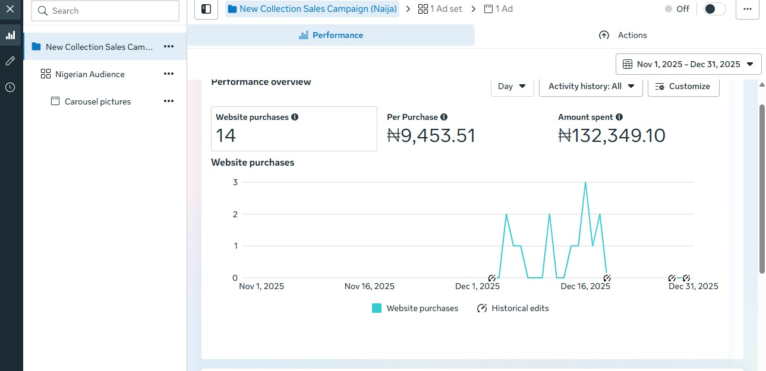The width and height of the screenshot is (766, 371).
Task: Toggle the Website purchases legend item
Action: [x=415, y=308]
